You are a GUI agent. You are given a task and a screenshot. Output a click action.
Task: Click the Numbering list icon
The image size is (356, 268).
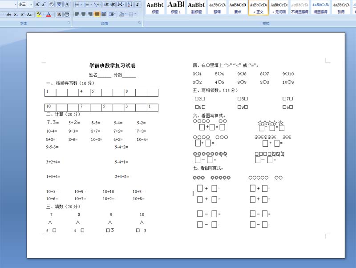(86, 4)
